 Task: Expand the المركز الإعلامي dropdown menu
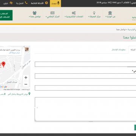[53, 17]
